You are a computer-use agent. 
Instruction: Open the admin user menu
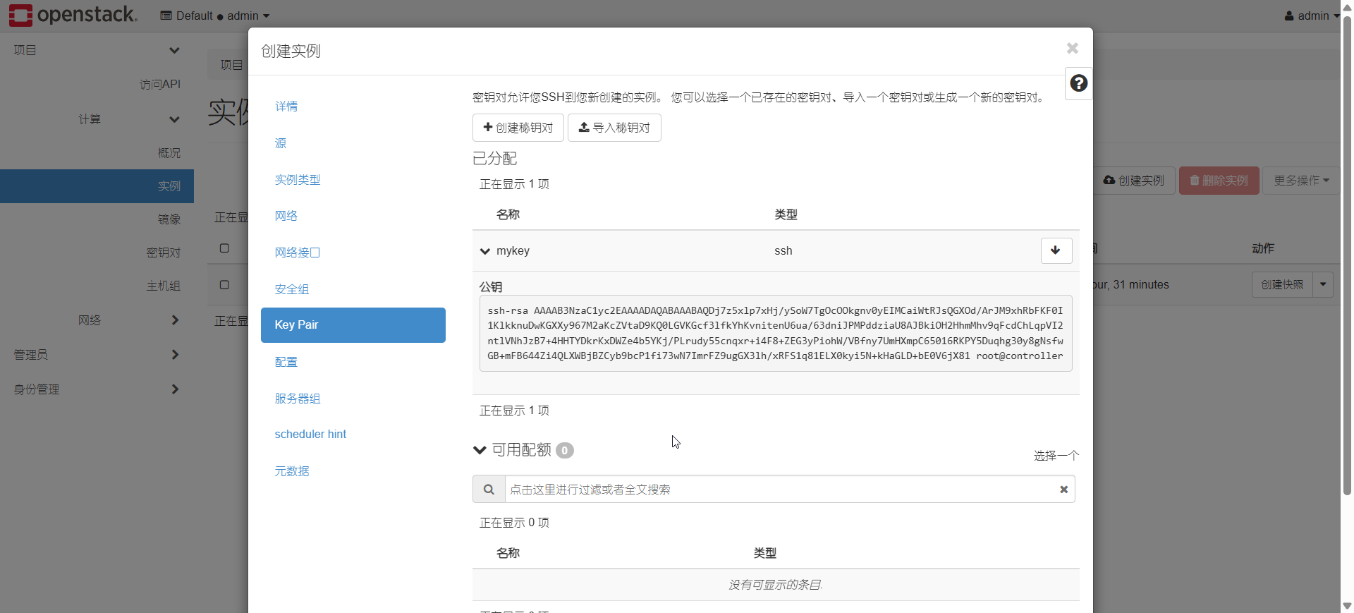[x=1312, y=16]
